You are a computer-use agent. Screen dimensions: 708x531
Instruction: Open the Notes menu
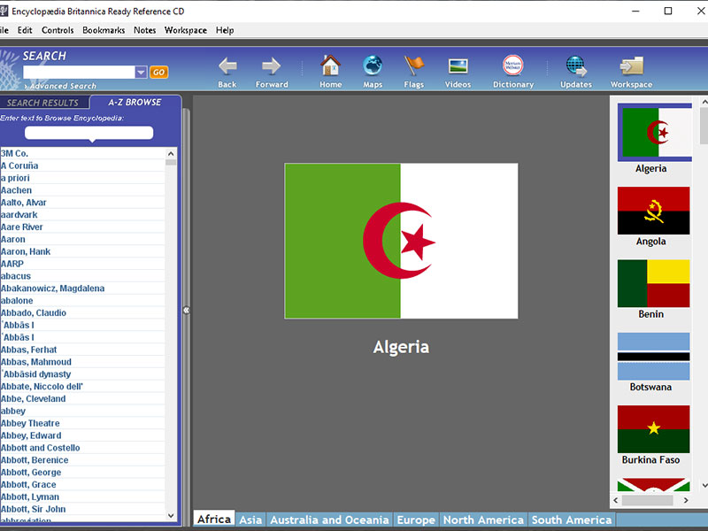[x=144, y=30]
